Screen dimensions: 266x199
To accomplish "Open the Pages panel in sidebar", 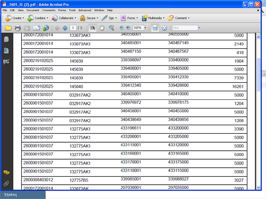I will [6, 39].
